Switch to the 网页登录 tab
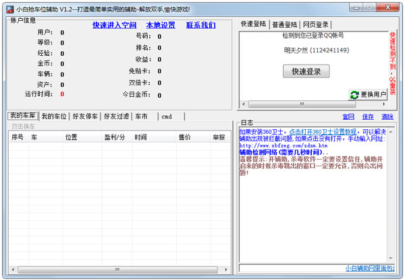 [x=317, y=24]
